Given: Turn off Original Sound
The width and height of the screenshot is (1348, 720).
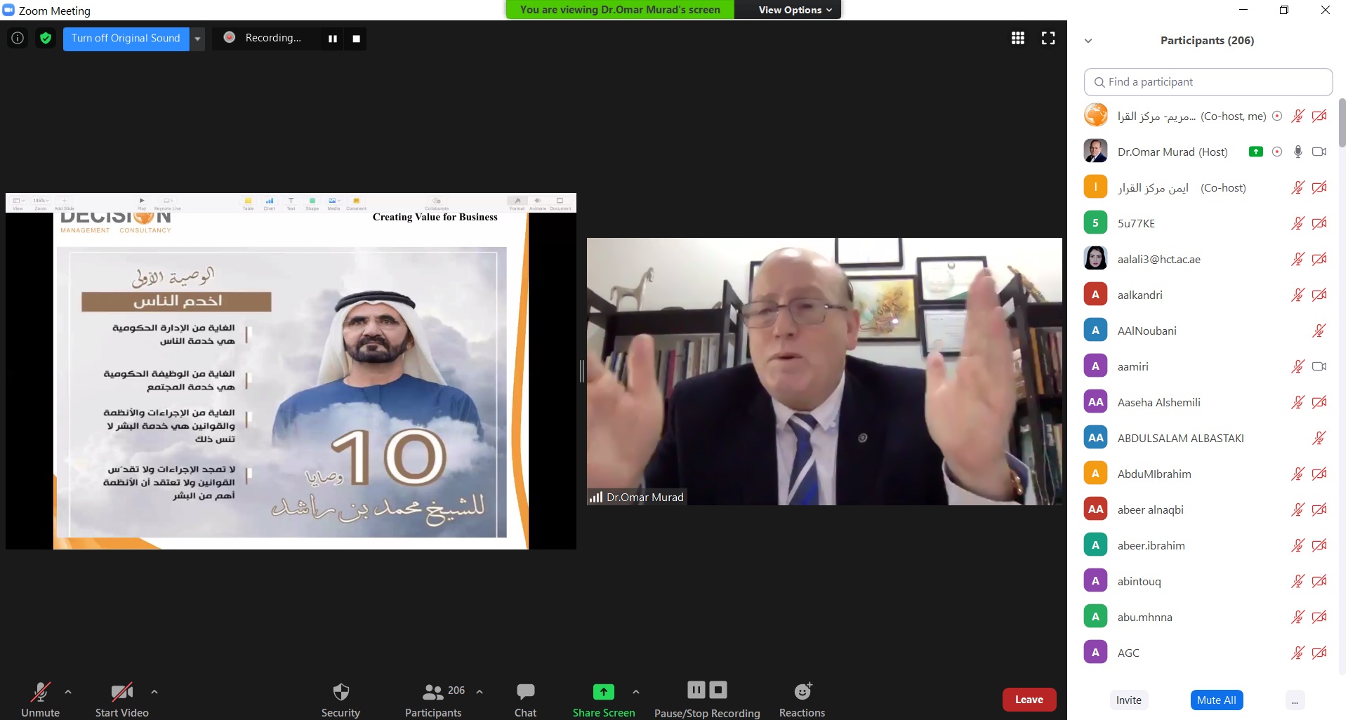Looking at the screenshot, I should 126,39.
